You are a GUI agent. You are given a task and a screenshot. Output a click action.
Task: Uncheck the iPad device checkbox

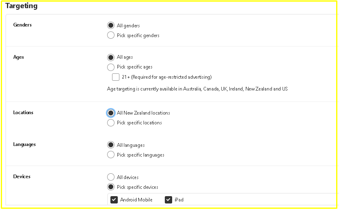[x=168, y=200]
